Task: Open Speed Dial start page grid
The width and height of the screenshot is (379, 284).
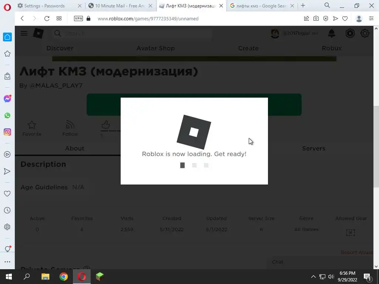Action: (x=59, y=18)
